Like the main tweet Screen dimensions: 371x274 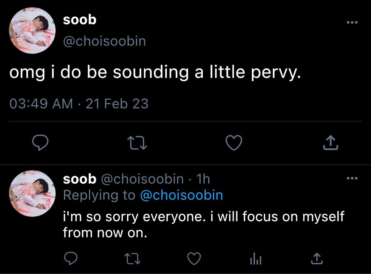tap(234, 143)
